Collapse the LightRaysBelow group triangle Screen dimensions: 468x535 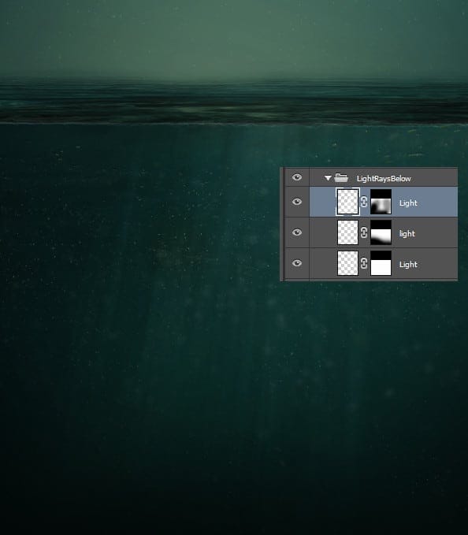(328, 178)
